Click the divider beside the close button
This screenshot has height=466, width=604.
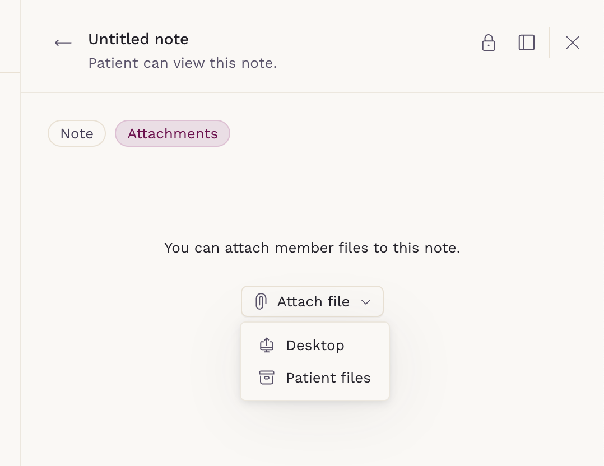(x=550, y=43)
